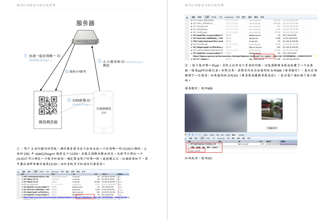Expand the GET 2z6meE1.gif request row
333x220 pixels.
(191, 26)
